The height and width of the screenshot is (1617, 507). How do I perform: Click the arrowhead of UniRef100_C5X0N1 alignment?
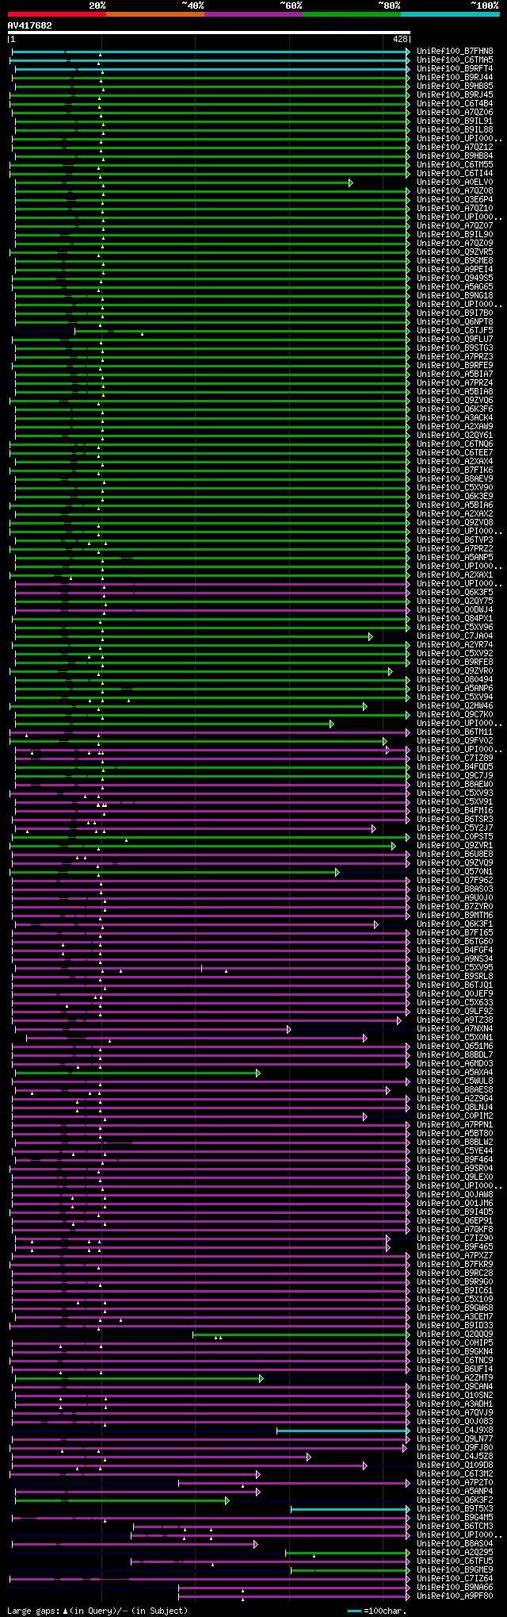365,1038
